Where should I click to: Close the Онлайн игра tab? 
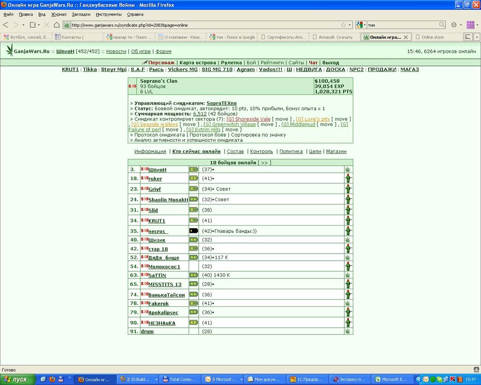(406, 37)
